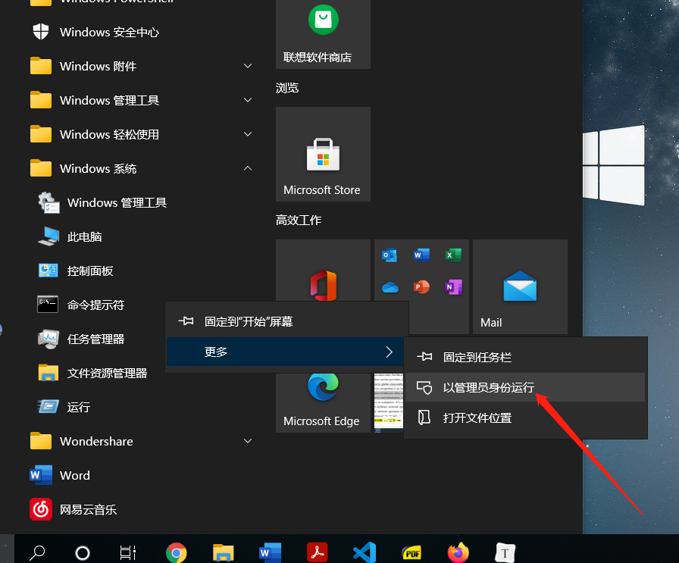The width and height of the screenshot is (679, 563).
Task: Open the 更多 submenu arrow
Action: [x=389, y=352]
